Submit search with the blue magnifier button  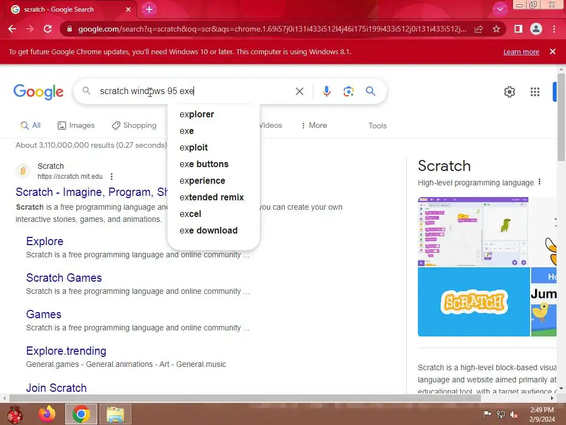(x=370, y=91)
